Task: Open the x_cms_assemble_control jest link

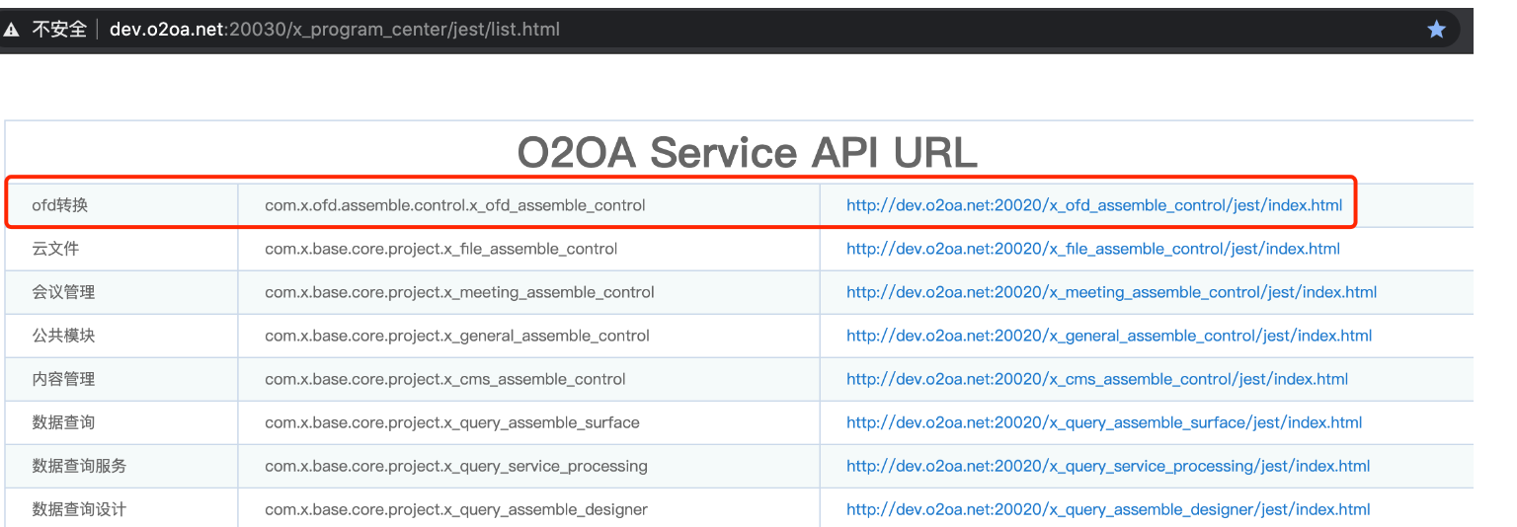Action: click(x=1096, y=379)
